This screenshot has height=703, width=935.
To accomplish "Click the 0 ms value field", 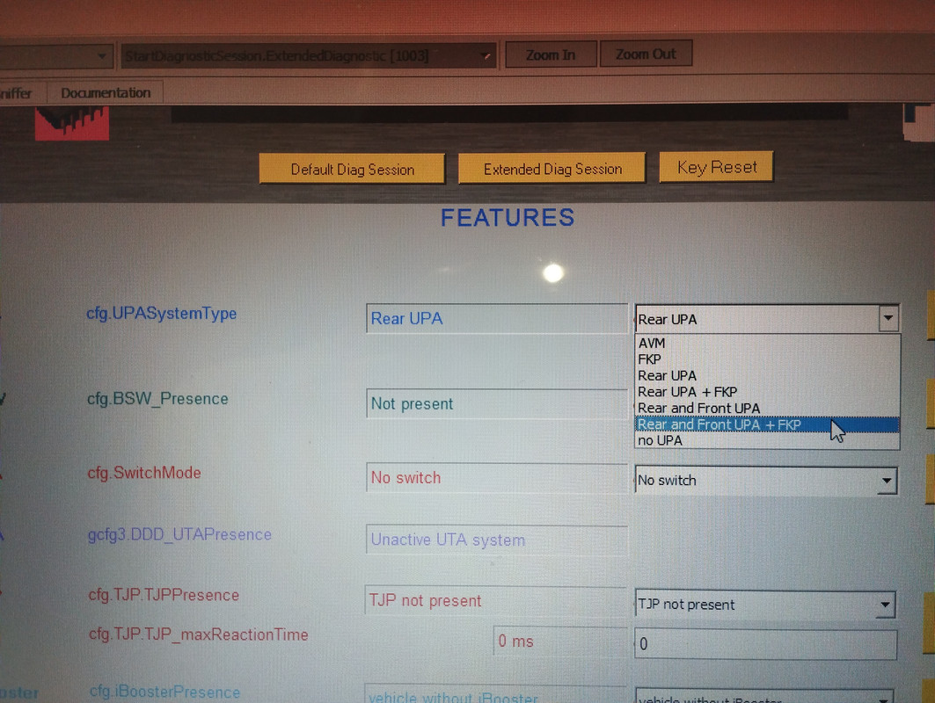I will coord(560,641).
